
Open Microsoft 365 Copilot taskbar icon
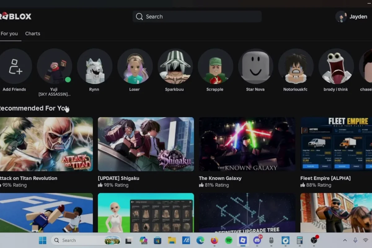pos(143,240)
